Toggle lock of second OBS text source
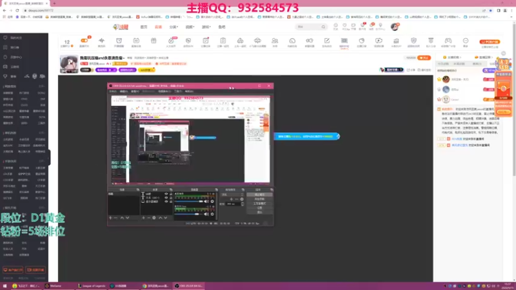The height and width of the screenshot is (290, 516). 170,198
